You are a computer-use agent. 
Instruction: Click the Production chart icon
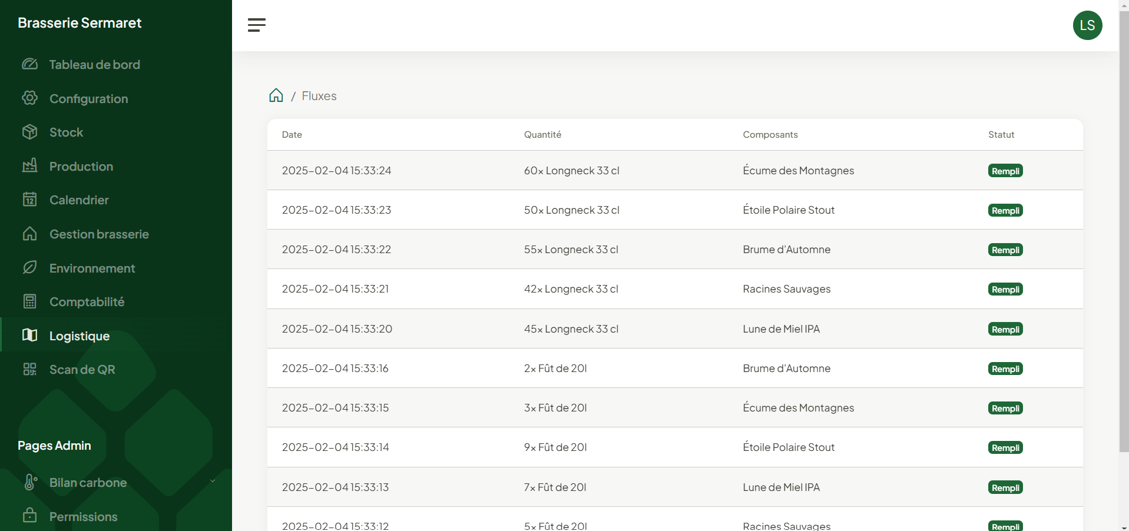pos(30,166)
